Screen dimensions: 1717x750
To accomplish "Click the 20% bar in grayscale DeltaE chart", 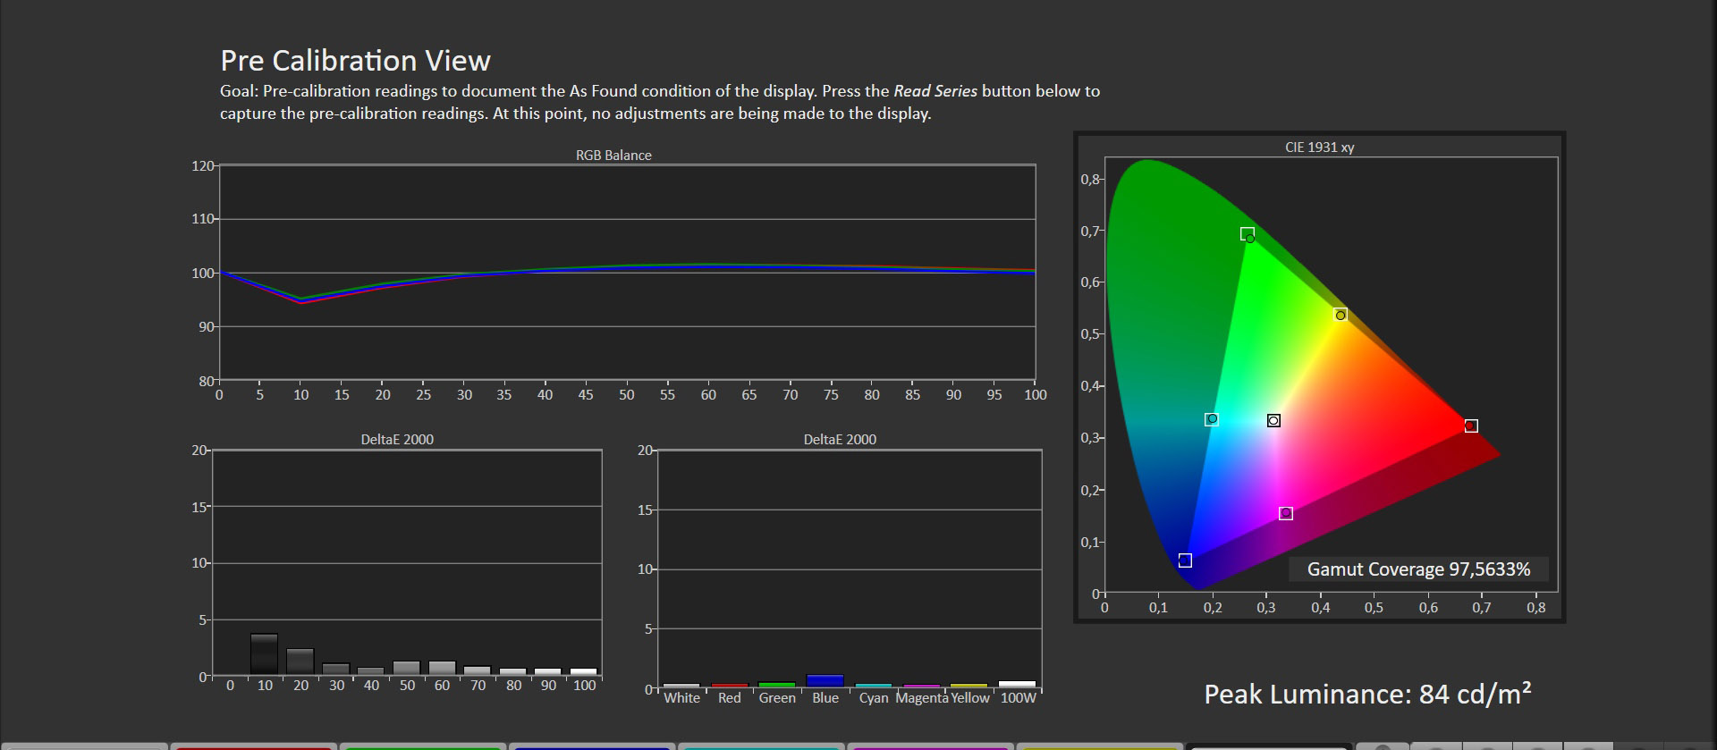I will coord(300,662).
